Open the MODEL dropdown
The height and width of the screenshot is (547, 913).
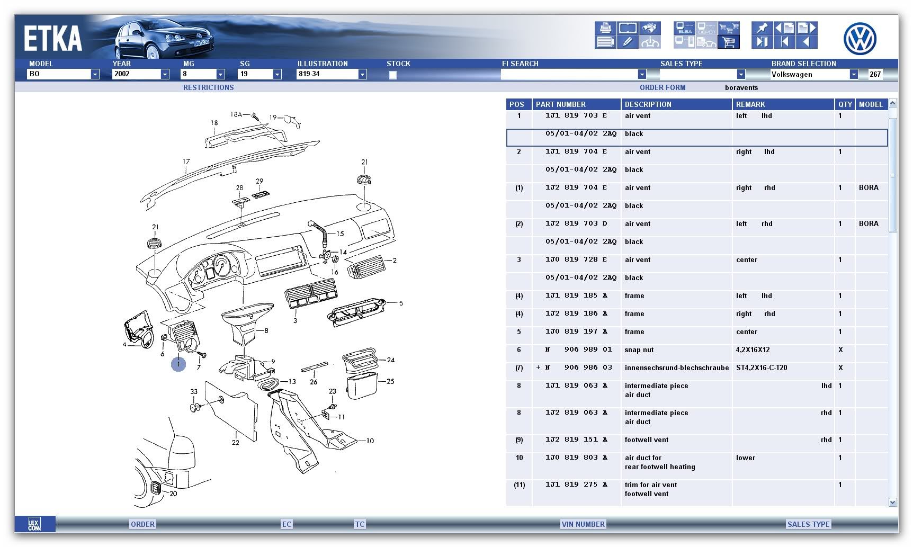[x=95, y=74]
